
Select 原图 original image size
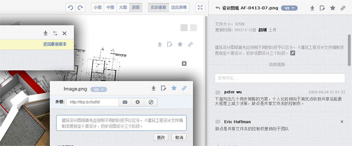[x=136, y=7]
